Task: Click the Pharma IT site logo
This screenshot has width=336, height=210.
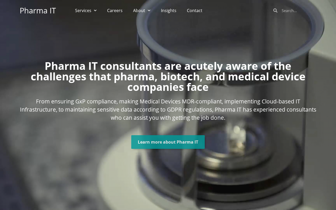Action: coord(38,10)
